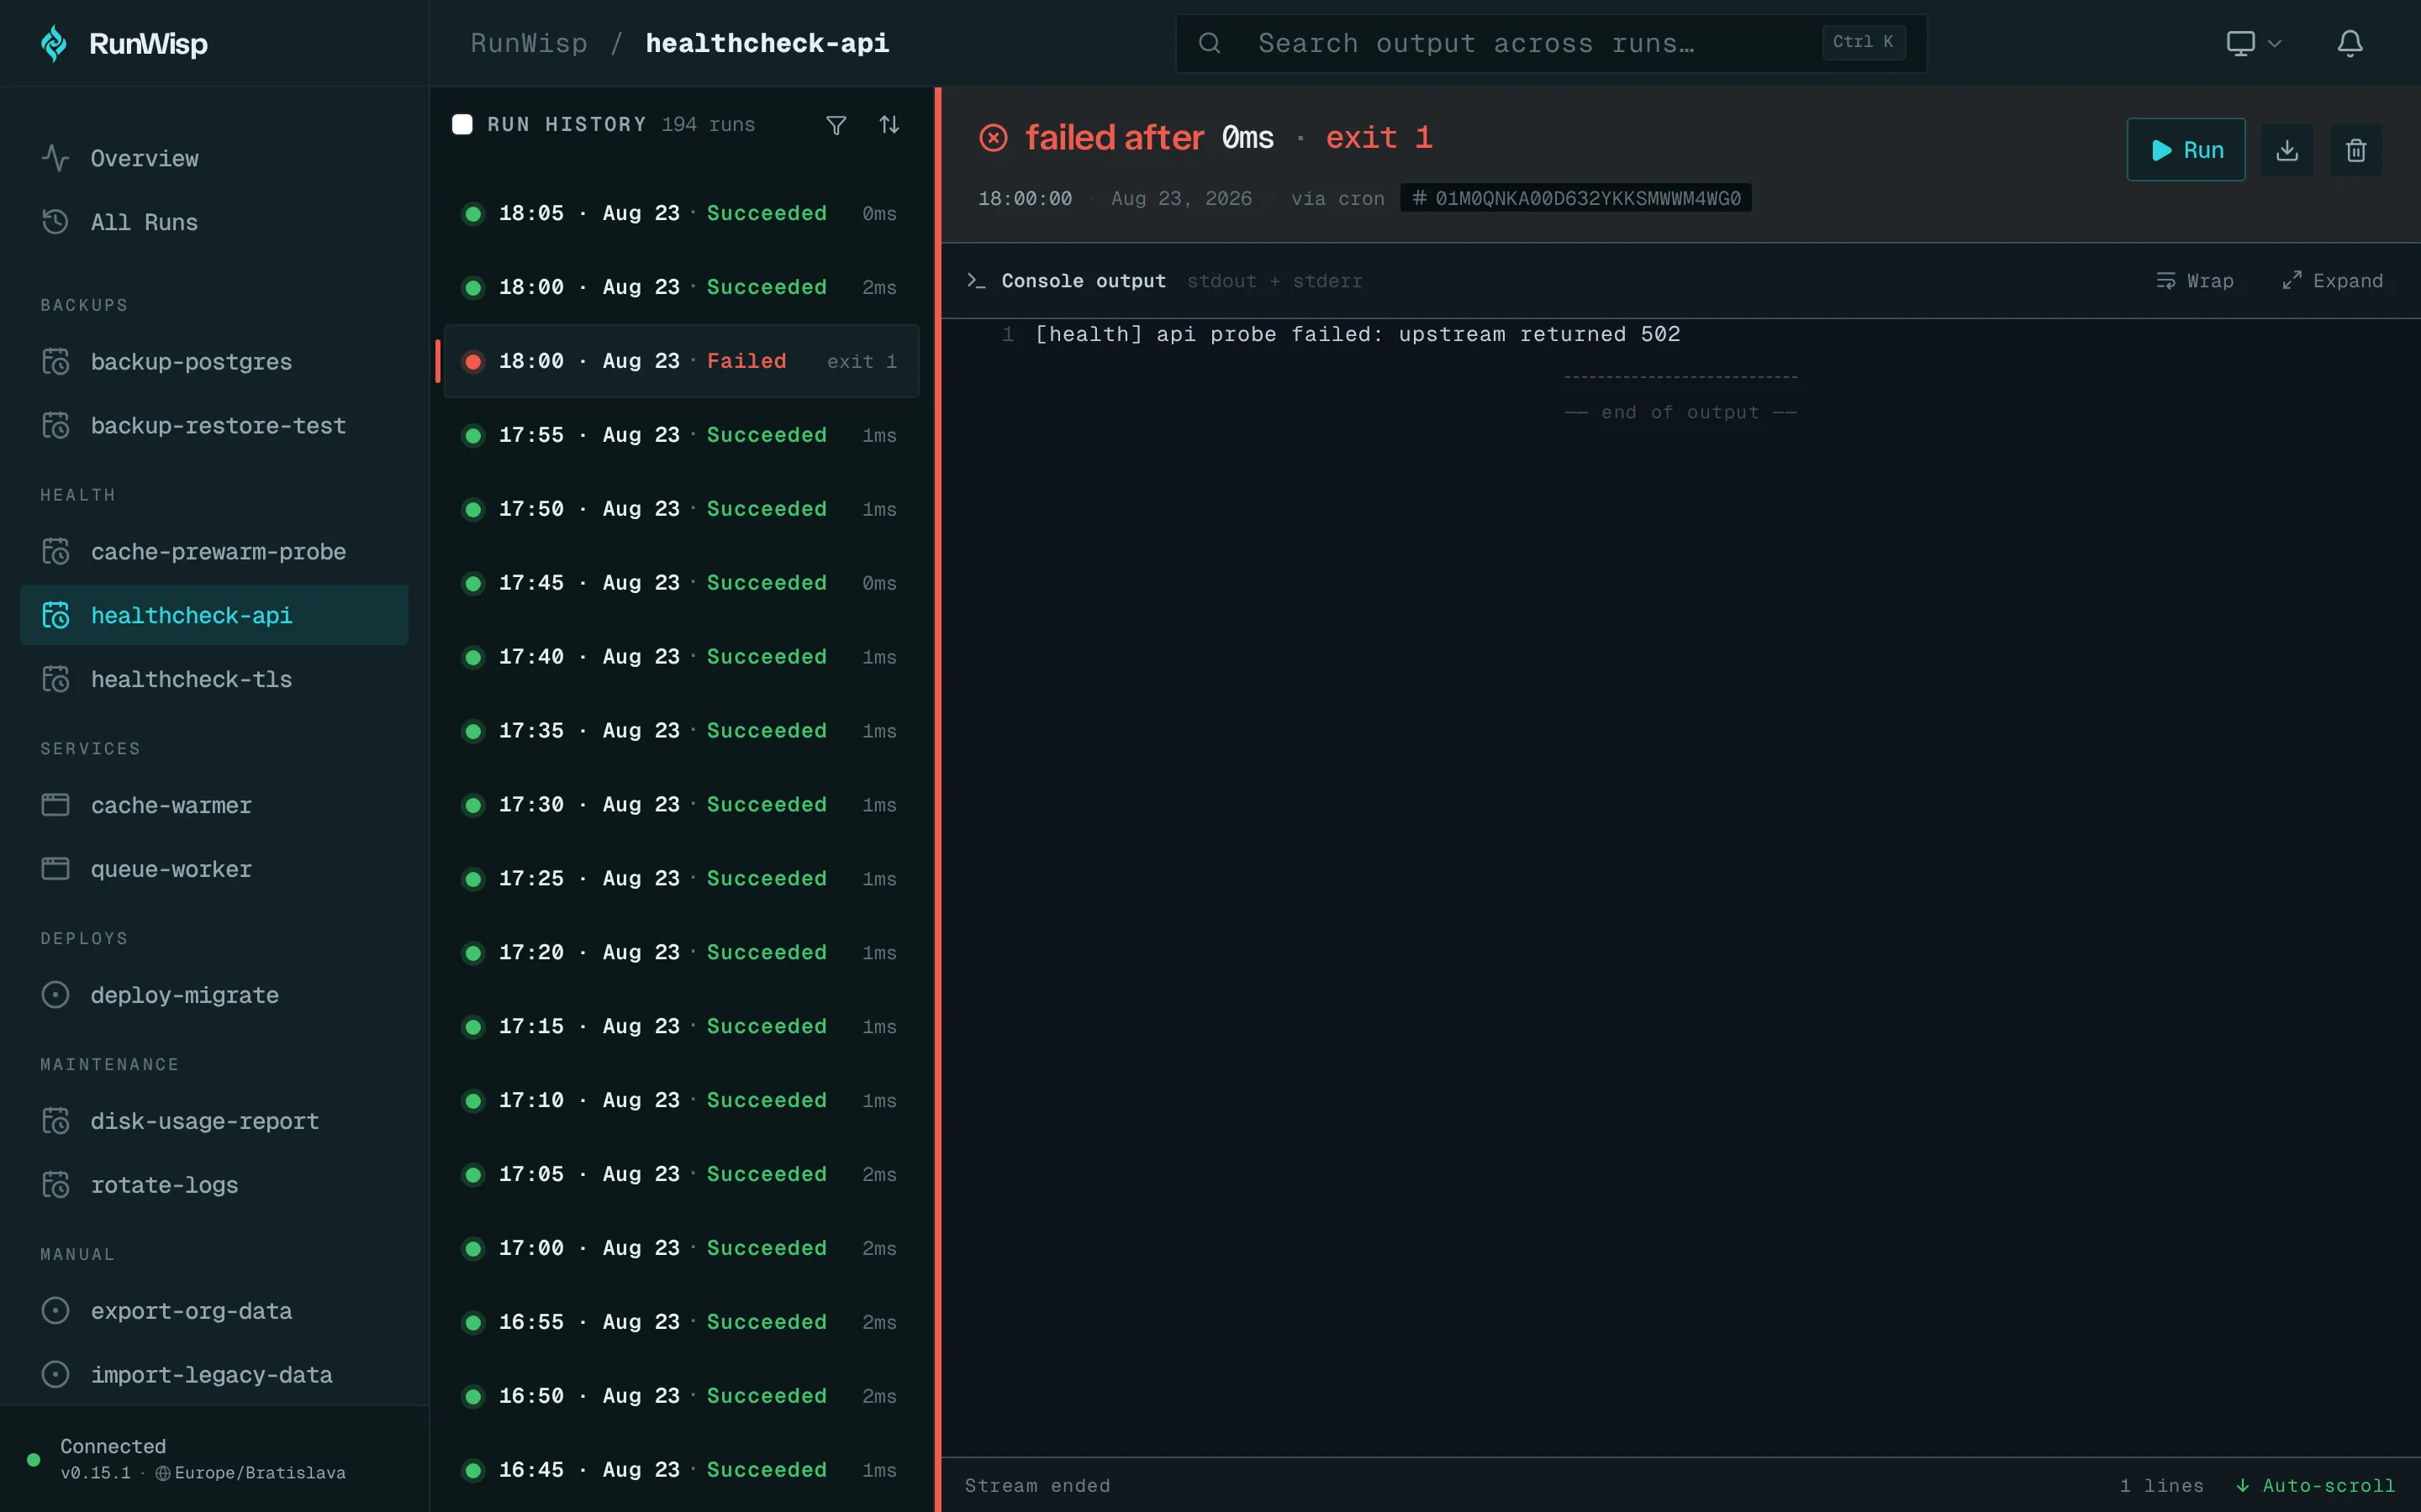Click the Overview pulse icon
2421x1512 pixels.
(x=55, y=158)
